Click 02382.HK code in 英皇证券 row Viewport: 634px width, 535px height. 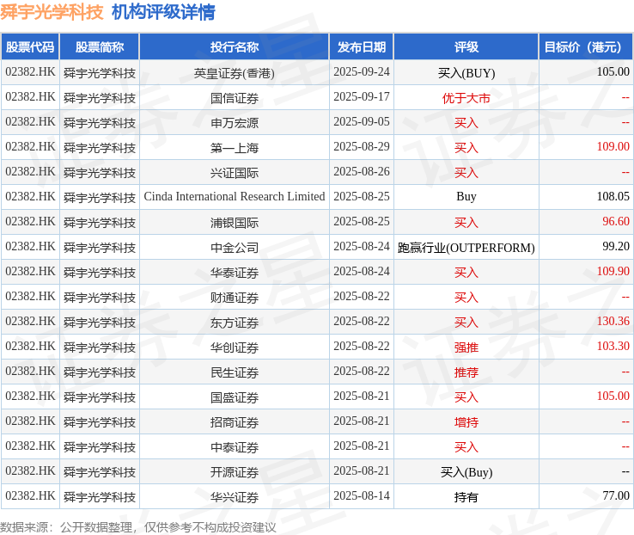coord(30,72)
